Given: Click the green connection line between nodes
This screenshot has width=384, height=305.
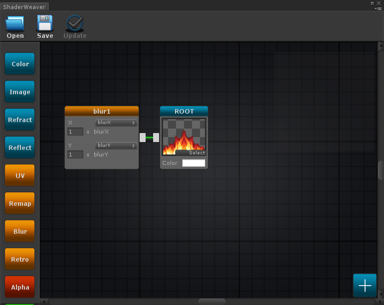Looking at the screenshot, I should [x=150, y=138].
